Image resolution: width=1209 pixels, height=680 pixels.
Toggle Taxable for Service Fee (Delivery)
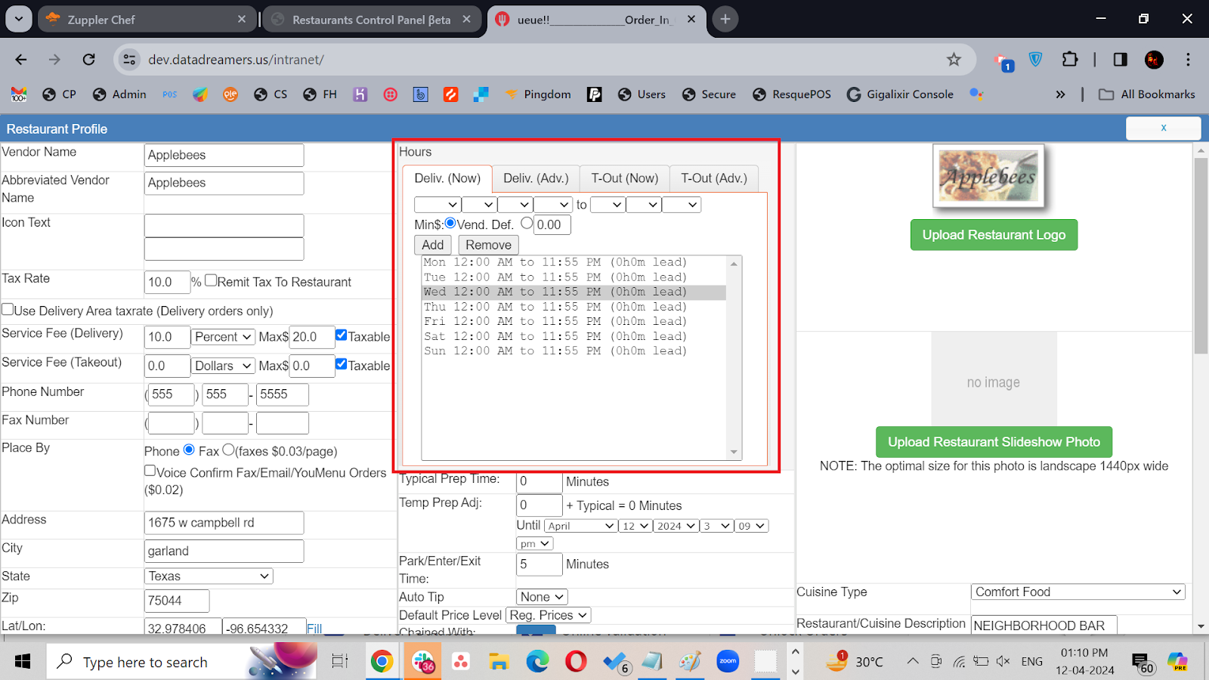click(x=342, y=335)
